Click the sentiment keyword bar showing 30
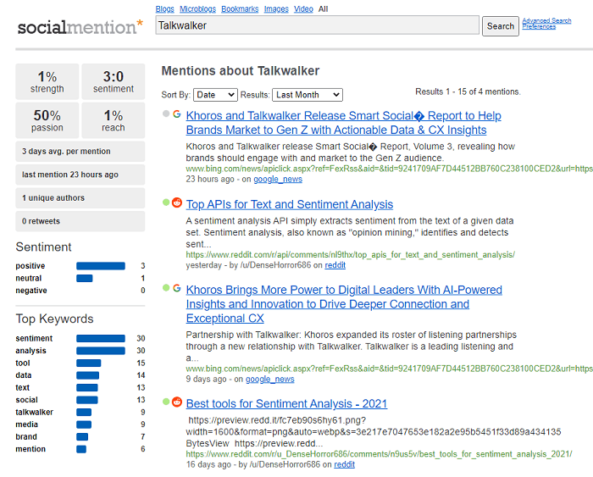Viewport: 593px width, 477px height. 101,339
